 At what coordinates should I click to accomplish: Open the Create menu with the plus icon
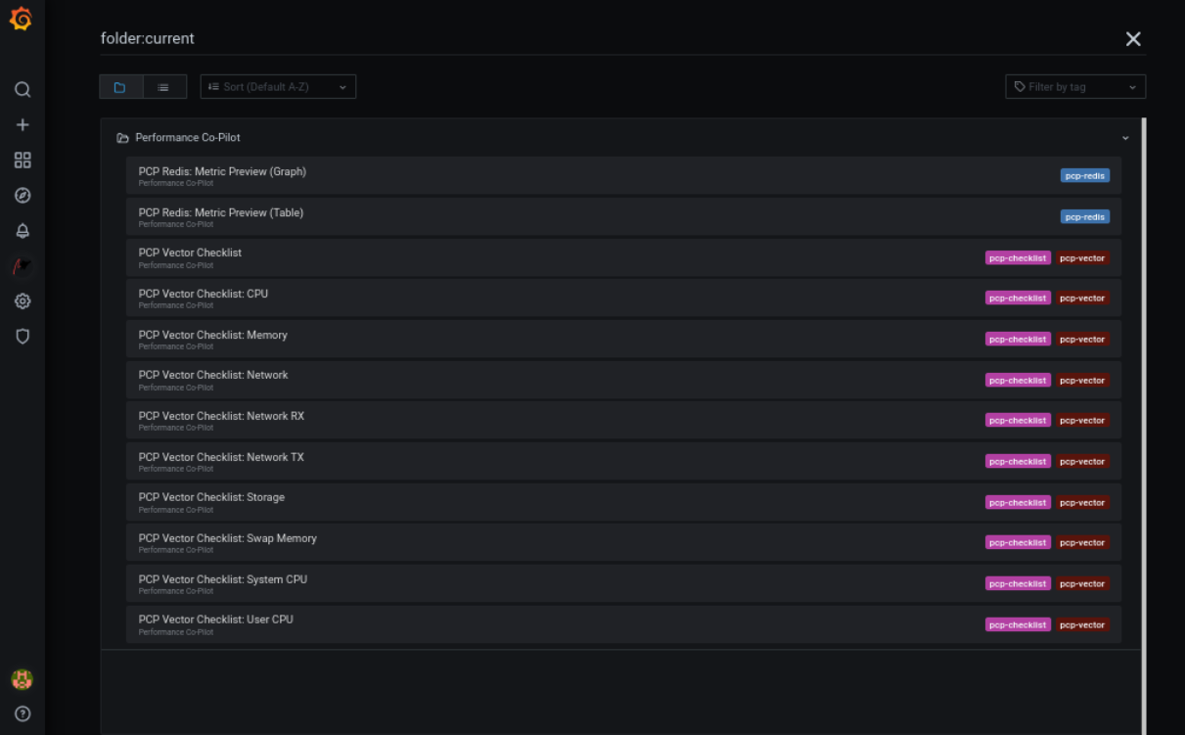[x=22, y=124]
